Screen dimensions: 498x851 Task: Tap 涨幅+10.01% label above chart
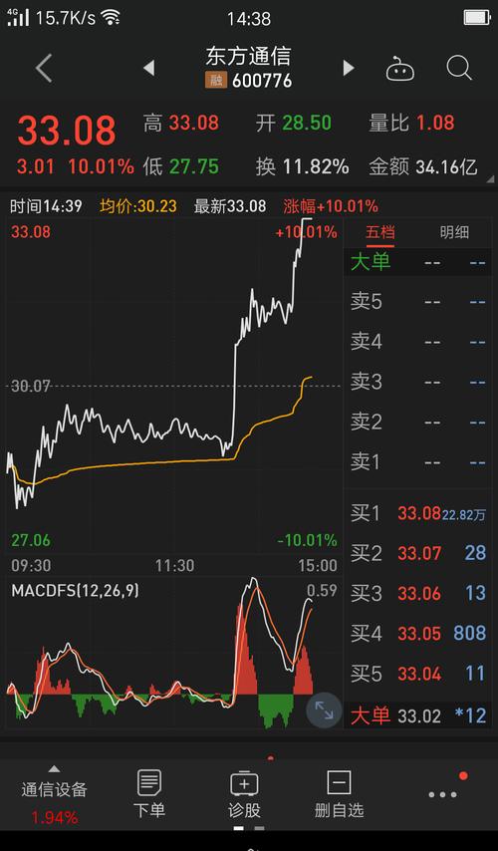point(331,206)
